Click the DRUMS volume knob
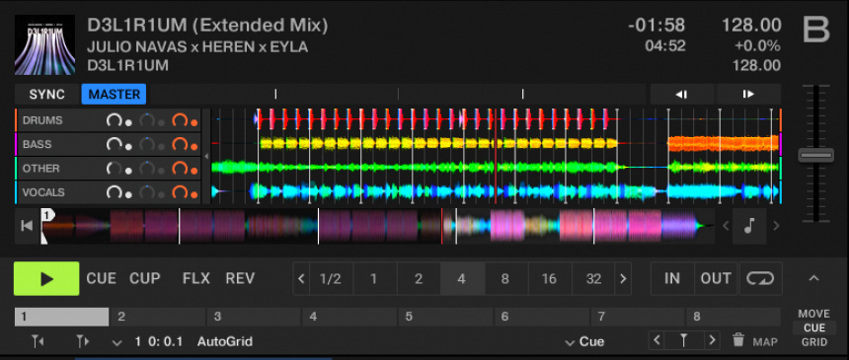849x360 pixels. (115, 120)
